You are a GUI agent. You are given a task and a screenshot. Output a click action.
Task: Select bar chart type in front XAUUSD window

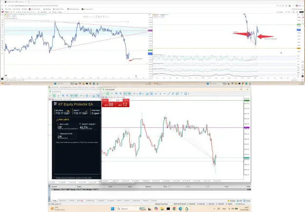[x=103, y=93]
